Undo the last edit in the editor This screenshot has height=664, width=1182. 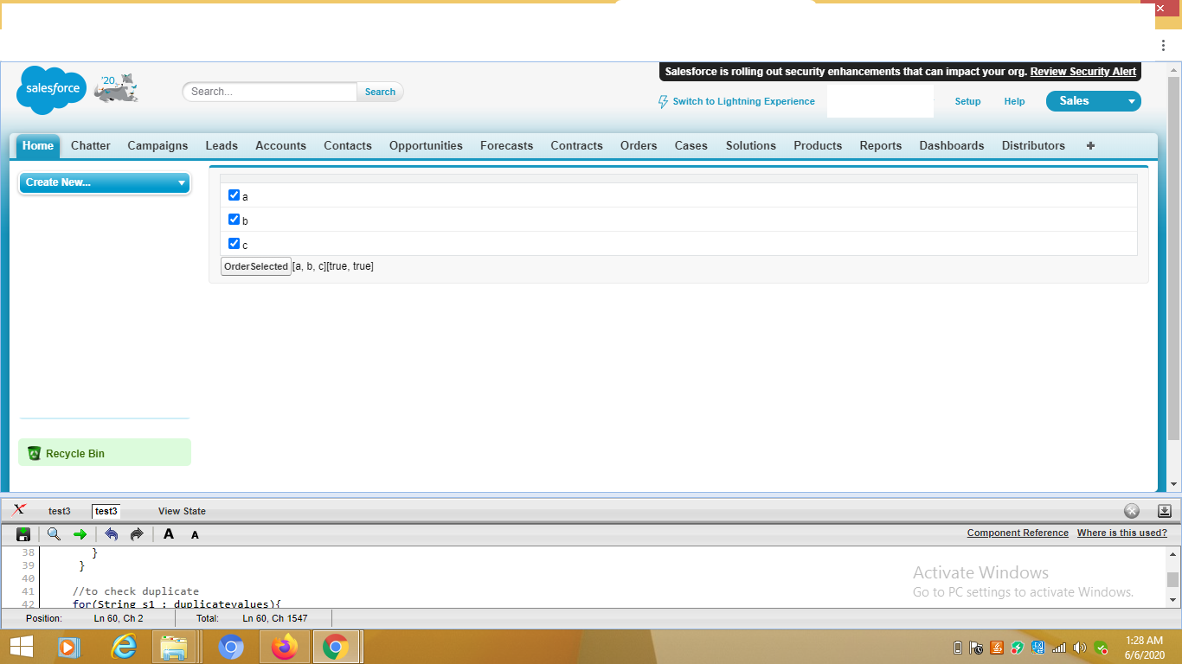[x=111, y=534]
